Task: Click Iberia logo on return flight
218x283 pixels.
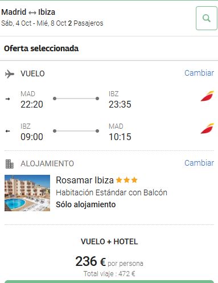Action: [x=207, y=129]
